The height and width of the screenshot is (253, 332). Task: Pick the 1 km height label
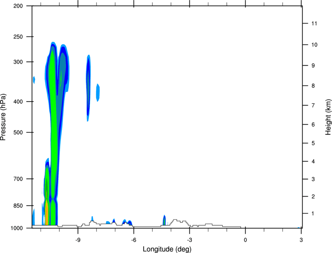(x=313, y=214)
